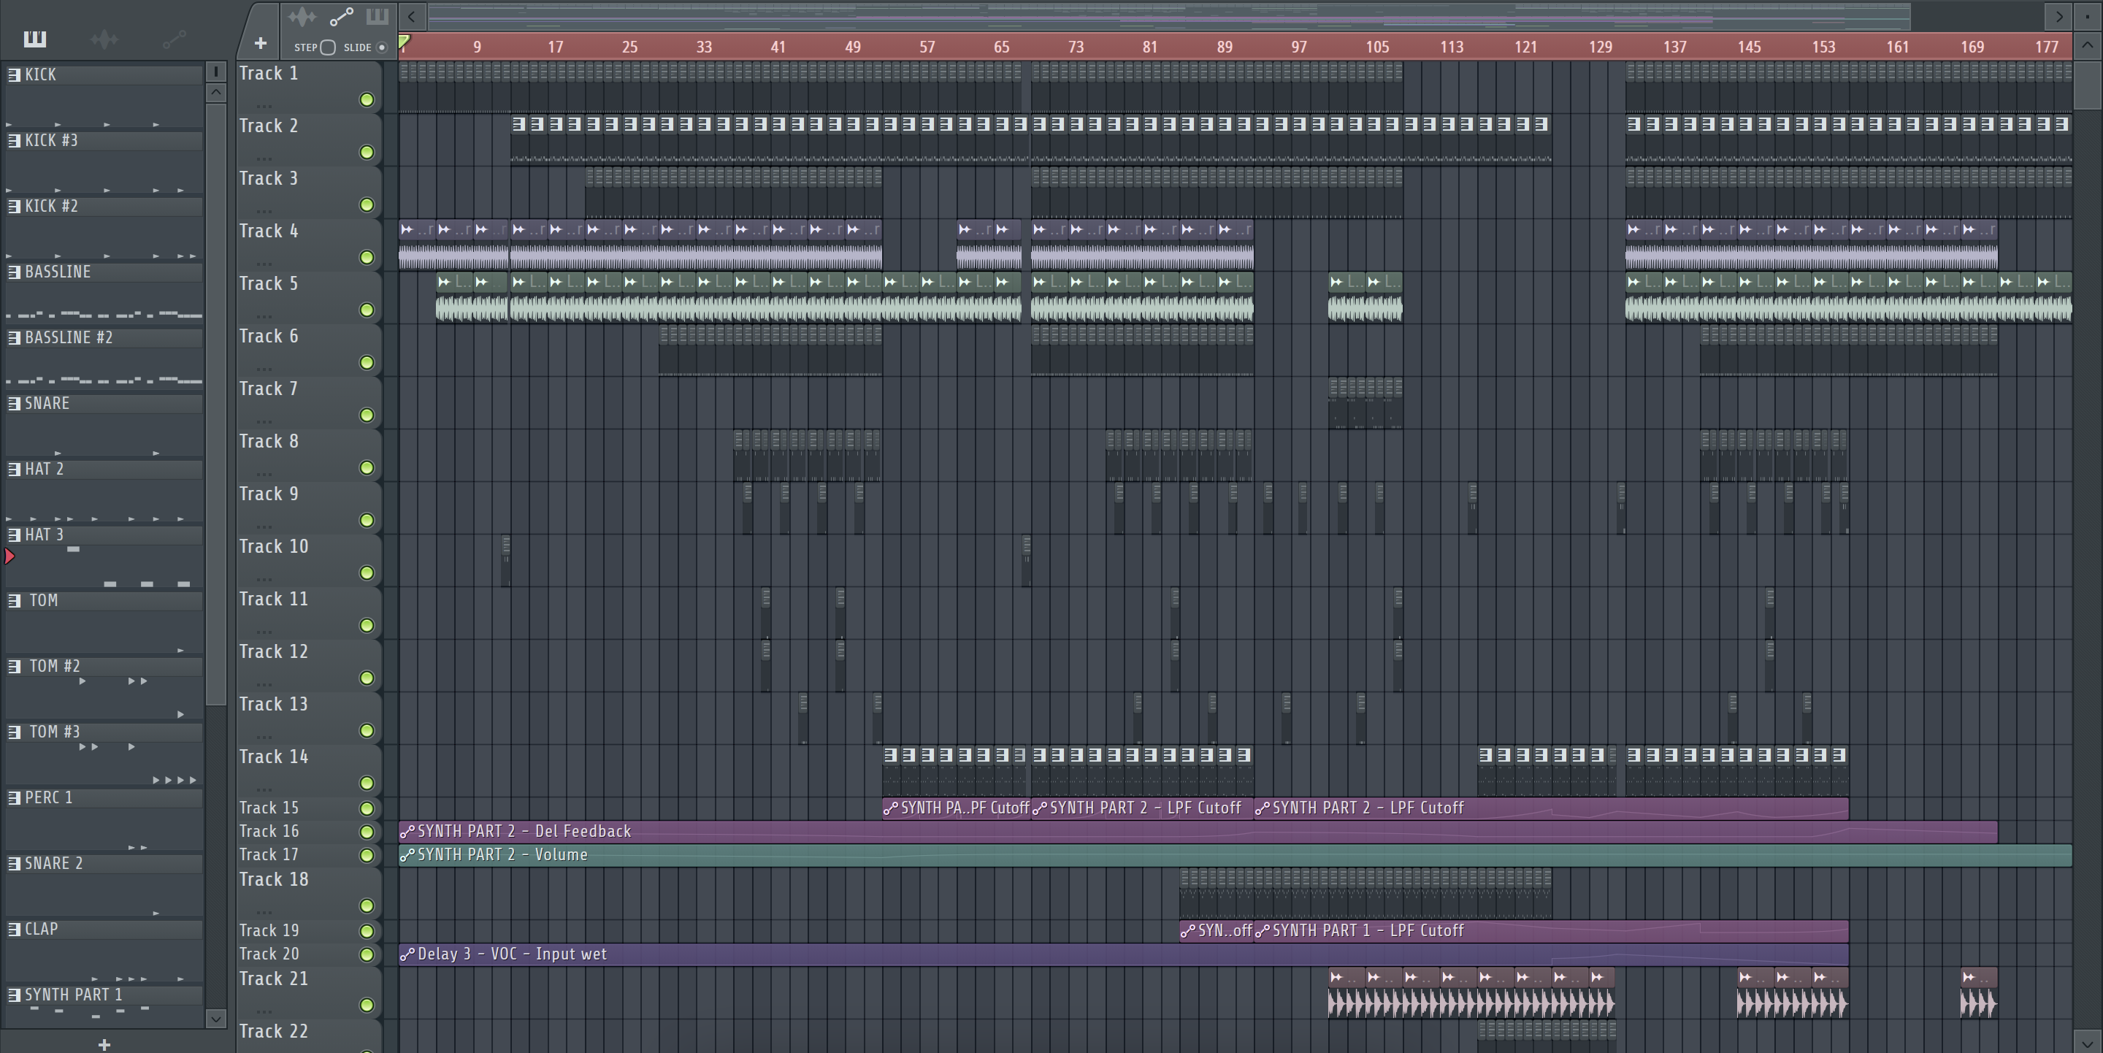Click the KICK #2 pattern icon
This screenshot has width=2103, height=1053.
[x=14, y=206]
